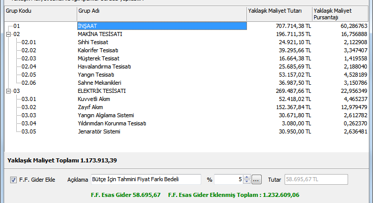Click the percentage value input field
The height and width of the screenshot is (203, 373).
[228, 179]
